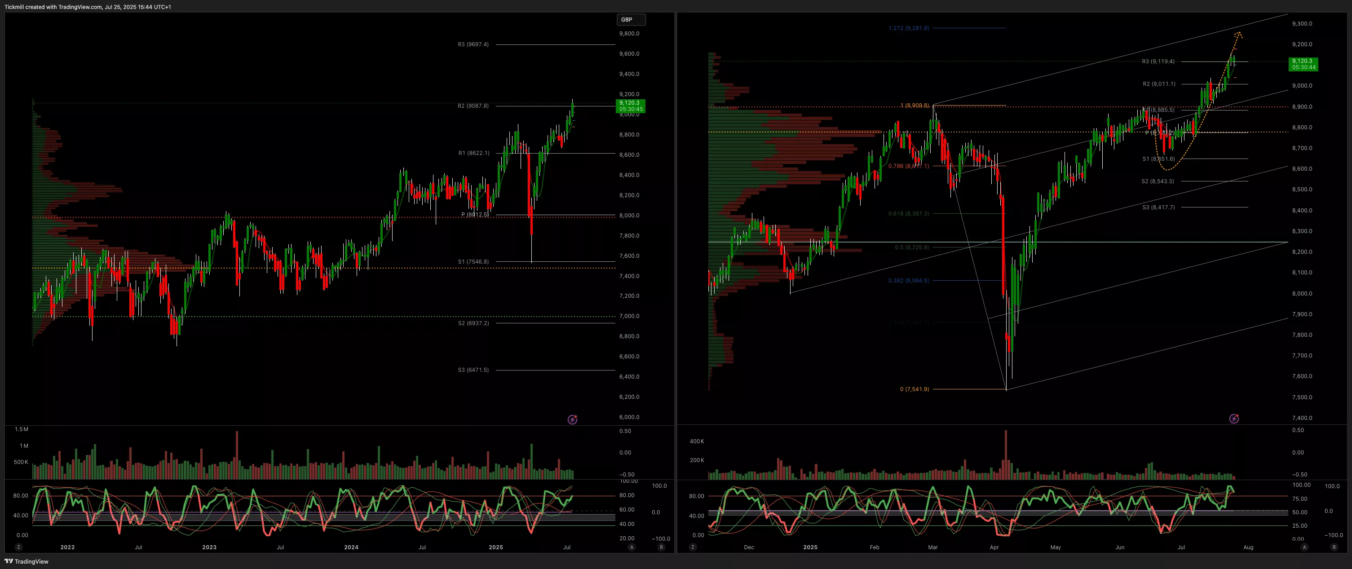
Task: Select the R3 (9697.4) pivot label
Action: pos(473,44)
